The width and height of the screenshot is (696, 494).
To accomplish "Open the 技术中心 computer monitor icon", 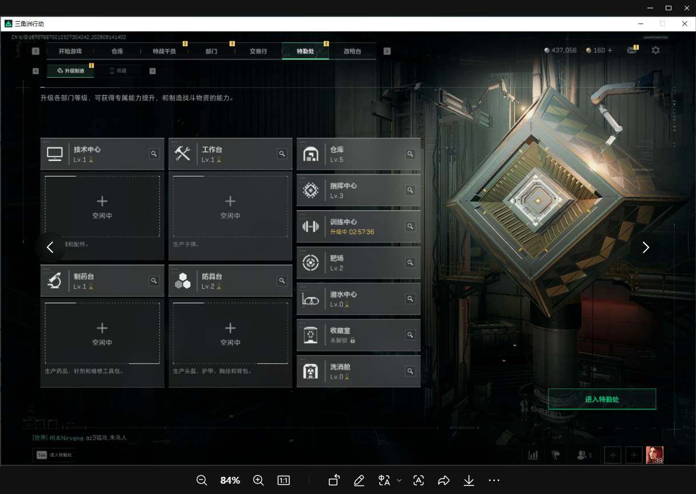I will [x=55, y=154].
